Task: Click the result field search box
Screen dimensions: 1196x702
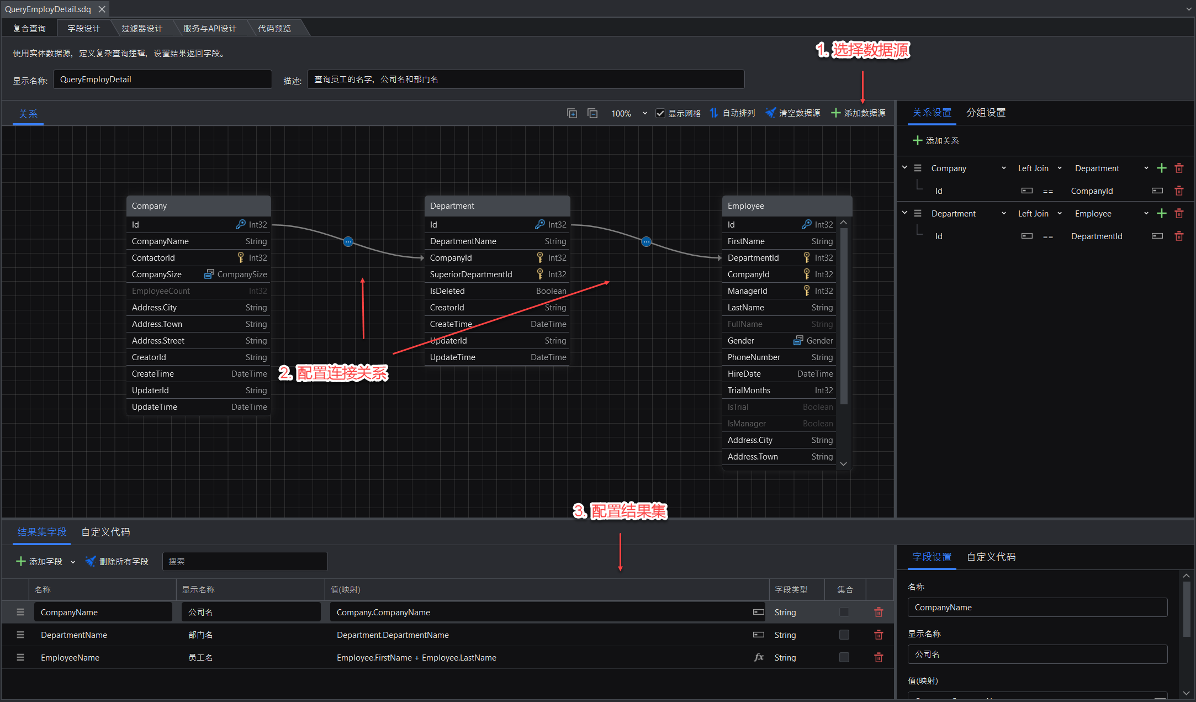Action: (245, 562)
